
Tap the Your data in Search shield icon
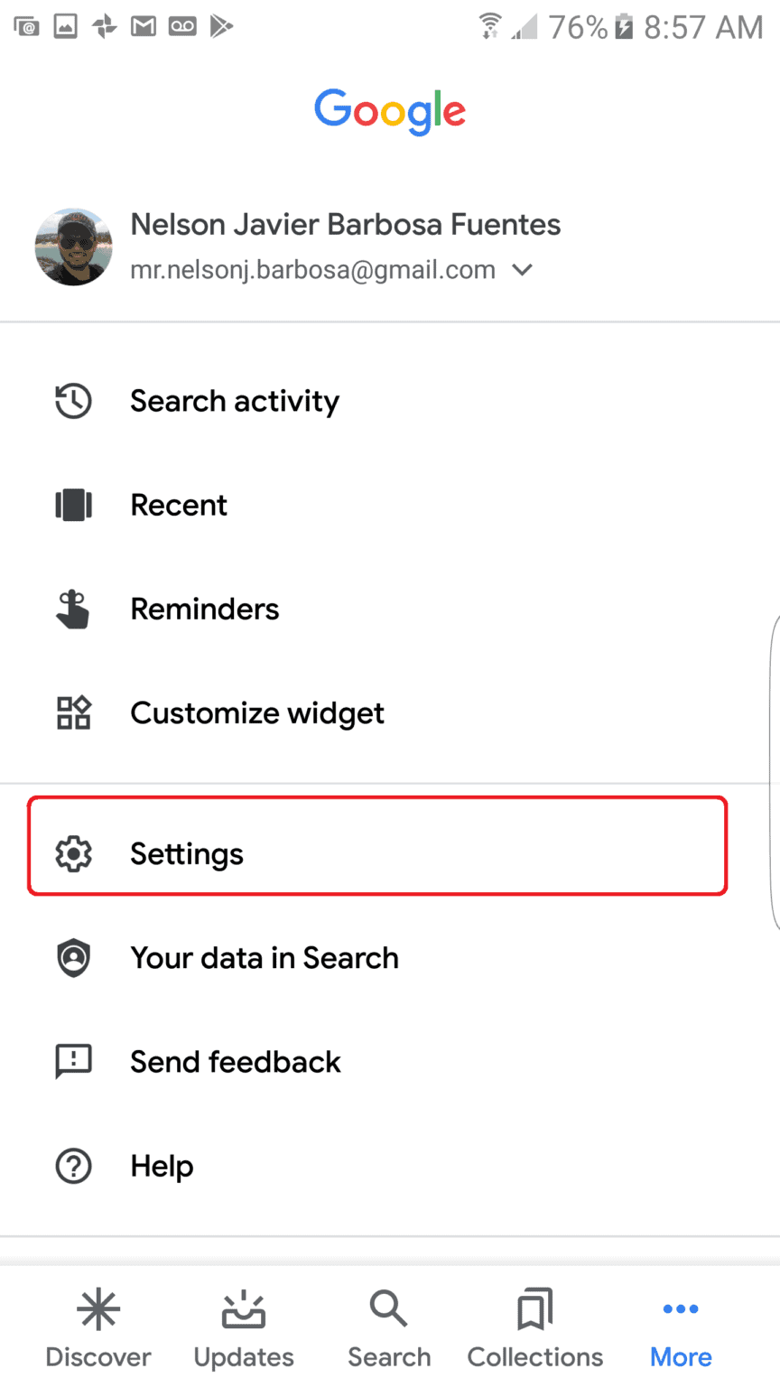click(73, 957)
